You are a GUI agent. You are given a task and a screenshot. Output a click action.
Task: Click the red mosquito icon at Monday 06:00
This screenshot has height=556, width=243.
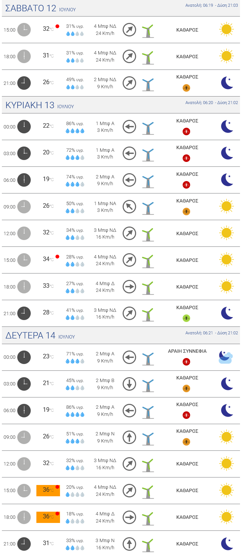click(x=186, y=415)
